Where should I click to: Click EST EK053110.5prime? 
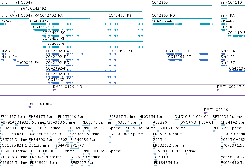click(65, 120)
